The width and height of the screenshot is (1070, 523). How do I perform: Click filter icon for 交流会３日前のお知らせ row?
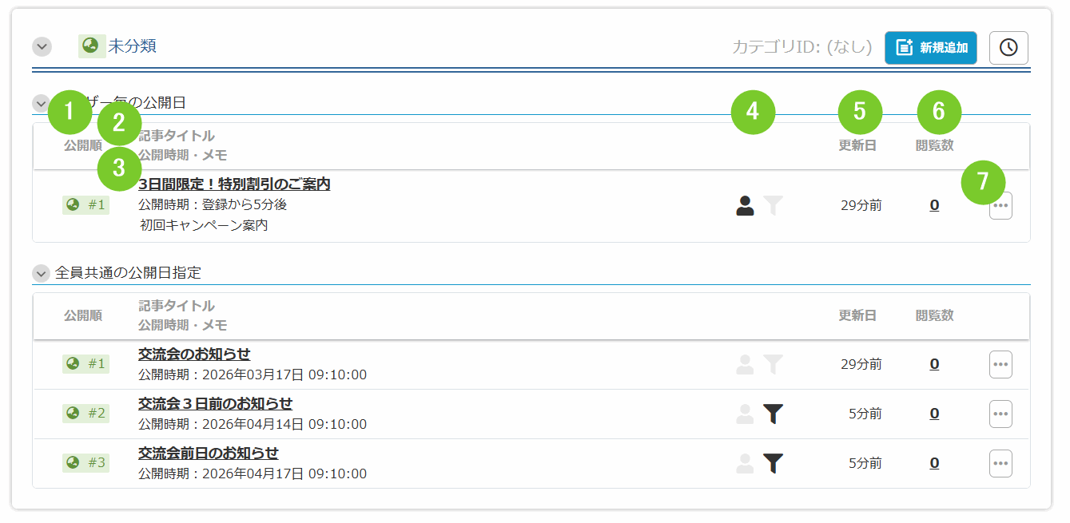click(773, 414)
